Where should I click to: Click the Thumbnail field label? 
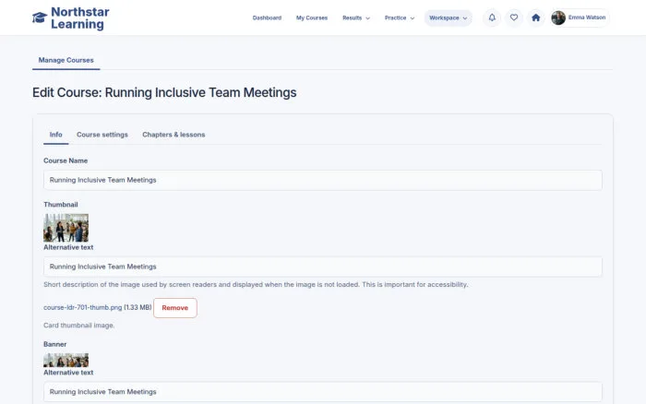(61, 205)
